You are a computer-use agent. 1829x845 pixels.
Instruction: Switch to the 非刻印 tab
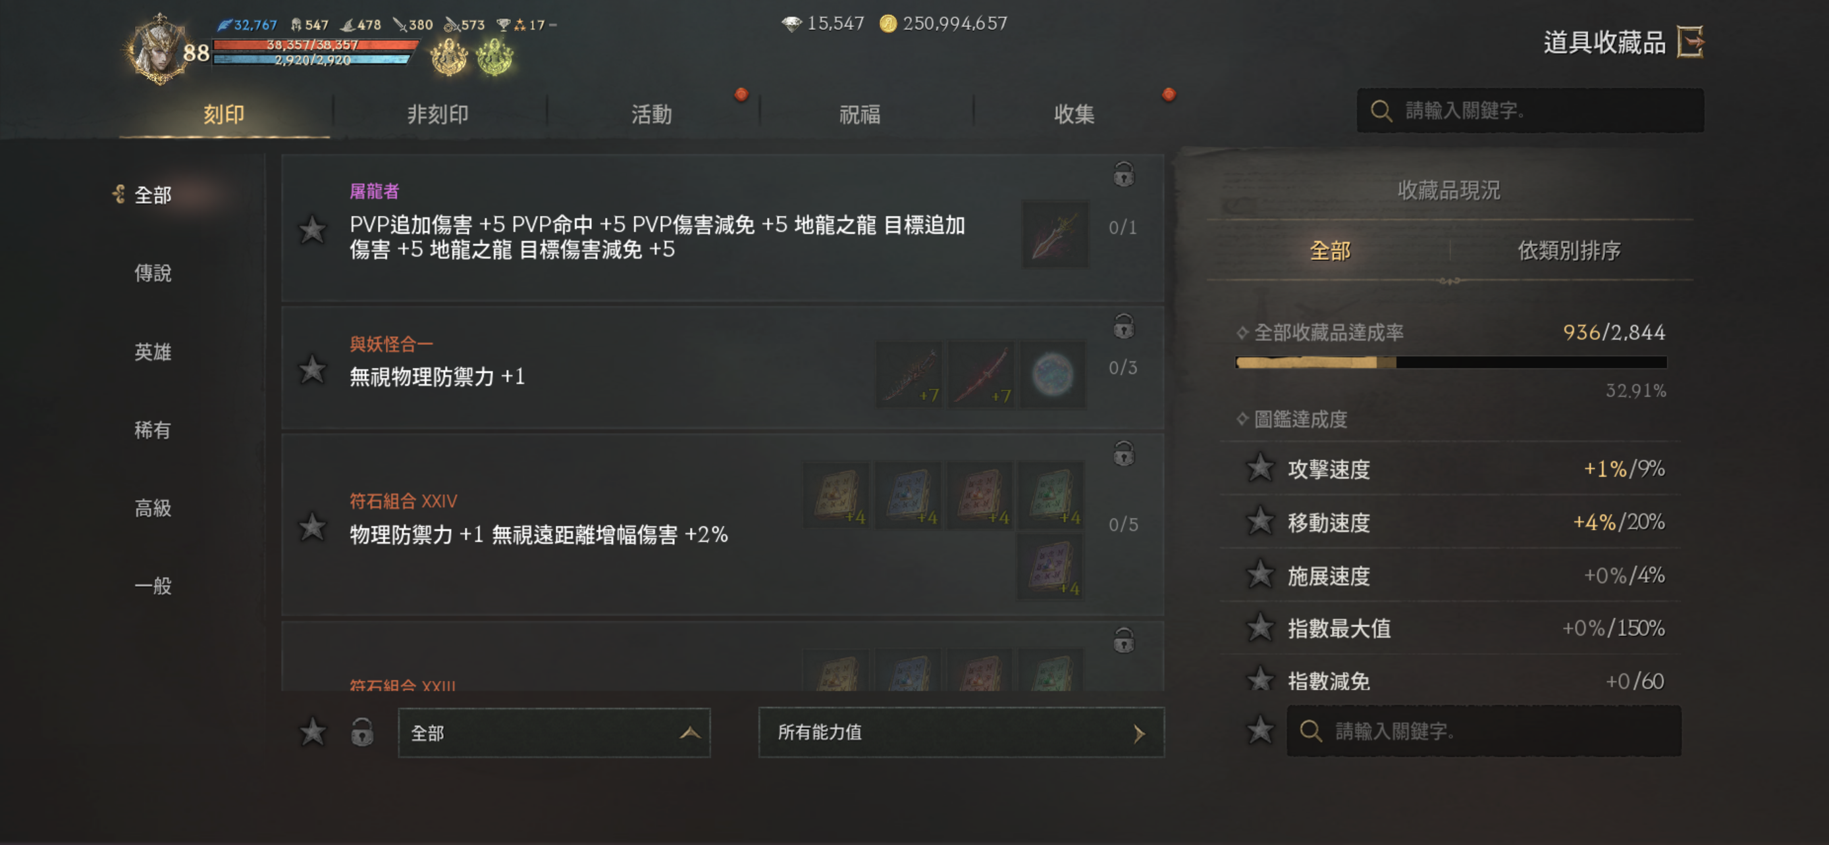pos(438,113)
